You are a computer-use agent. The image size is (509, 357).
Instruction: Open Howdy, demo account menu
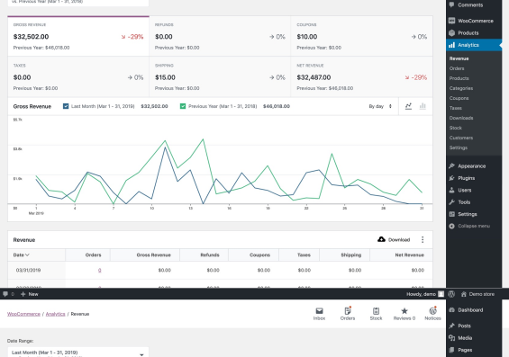[x=425, y=294]
